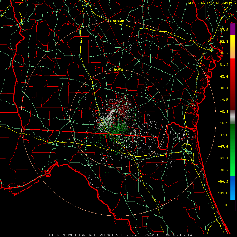The height and width of the screenshot is (237, 237).
Task: Click the red segment of the color bar
Action: (x=233, y=84)
